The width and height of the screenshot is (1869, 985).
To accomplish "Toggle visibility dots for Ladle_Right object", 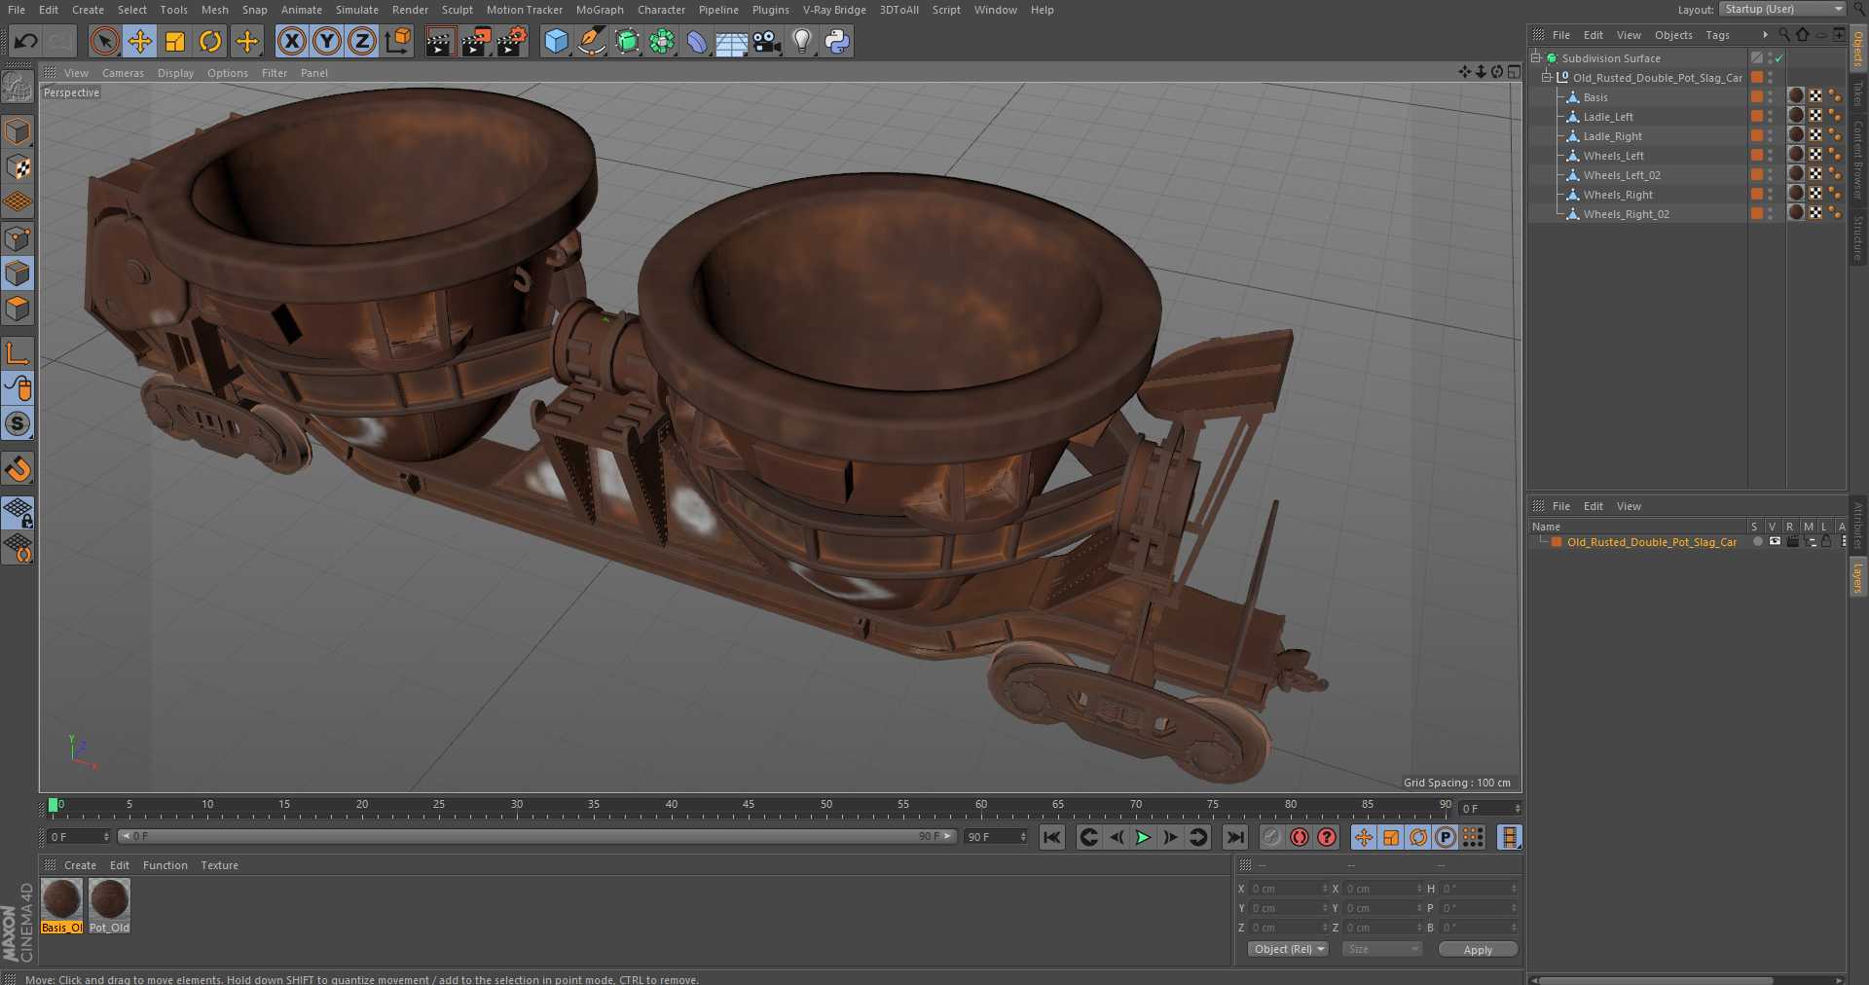I will pyautogui.click(x=1771, y=135).
